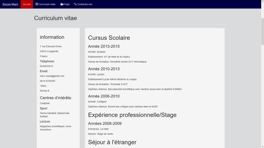
Task: Select the Curriculum-vitae menu label
Action: pyautogui.click(x=47, y=4)
